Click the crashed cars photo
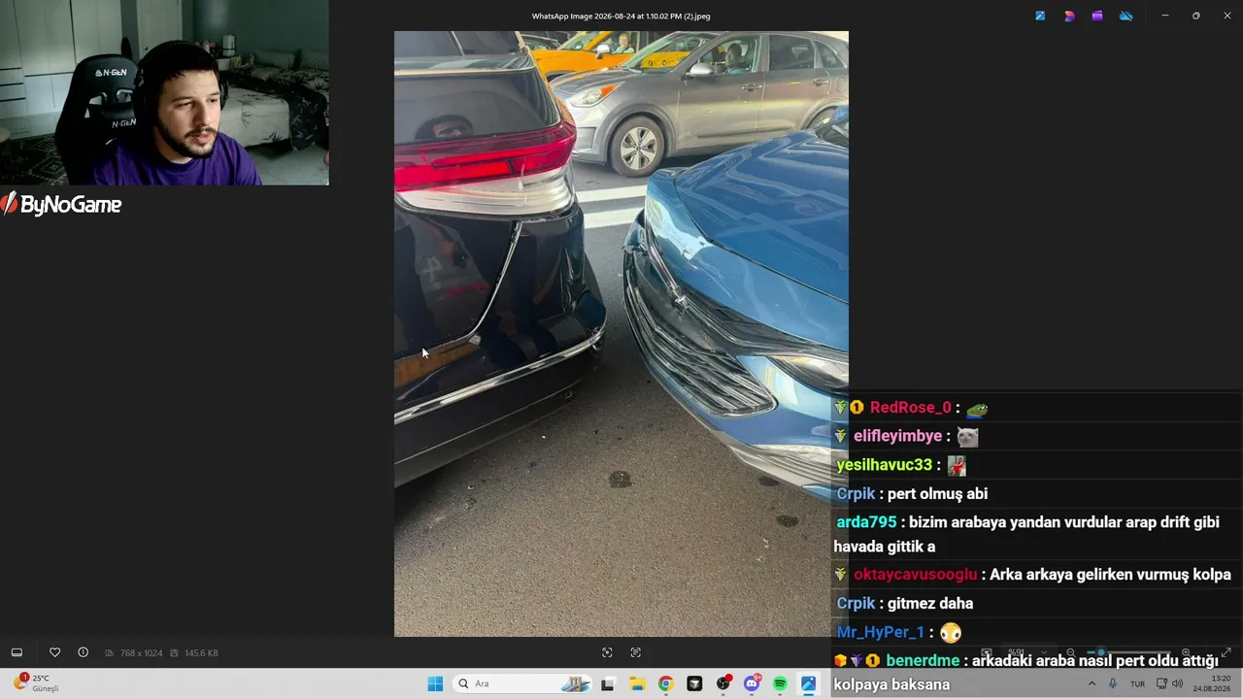Image resolution: width=1243 pixels, height=699 pixels. coord(621,334)
